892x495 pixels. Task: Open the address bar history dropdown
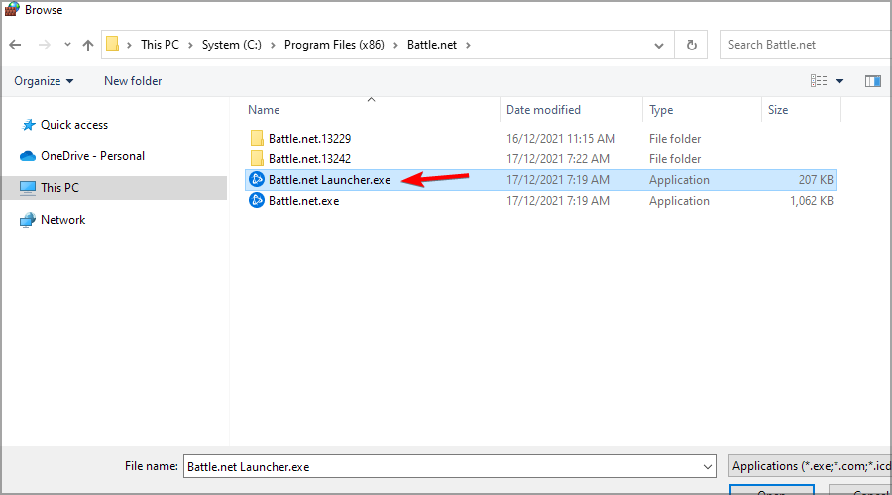pyautogui.click(x=659, y=45)
